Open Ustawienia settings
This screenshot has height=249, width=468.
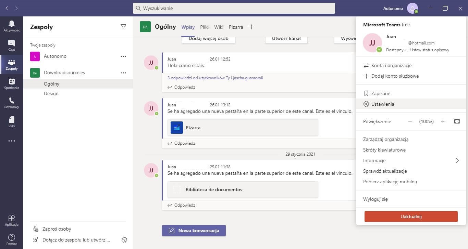[411, 104]
